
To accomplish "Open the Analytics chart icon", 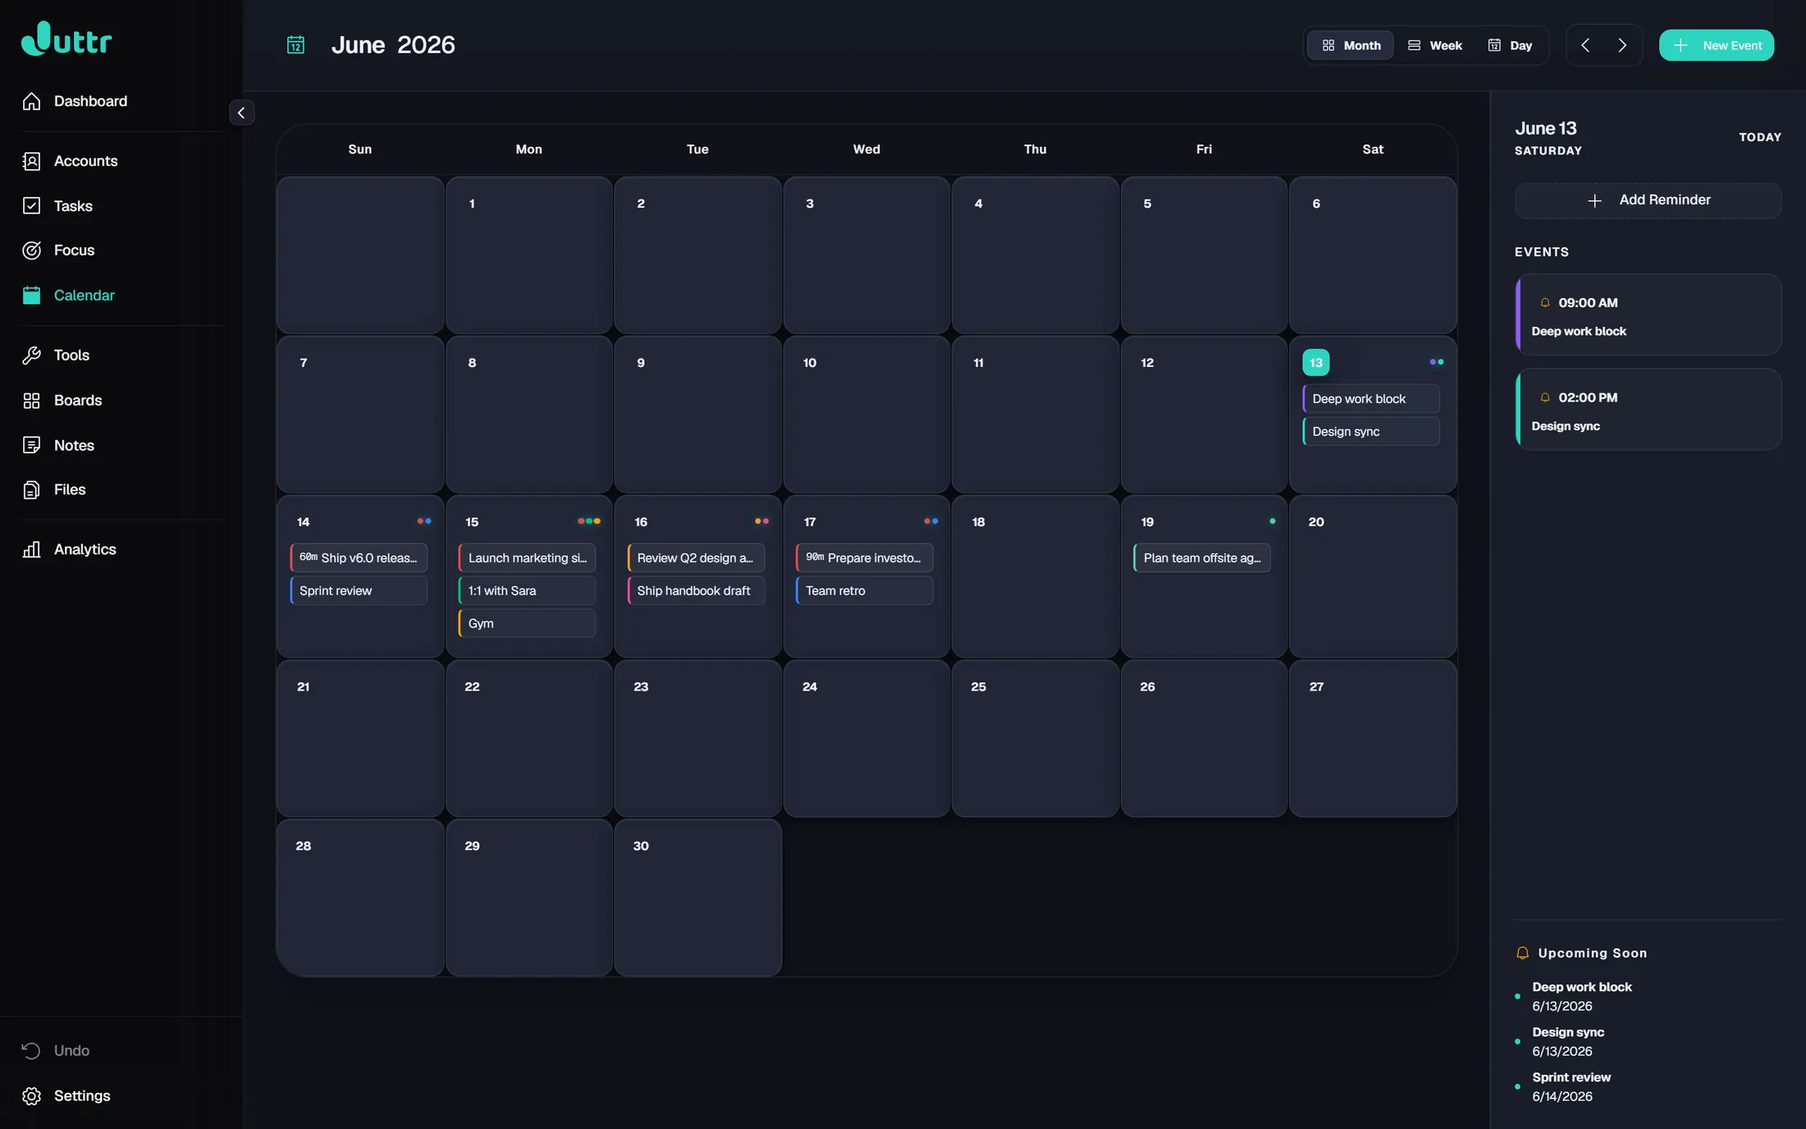I will click(31, 549).
